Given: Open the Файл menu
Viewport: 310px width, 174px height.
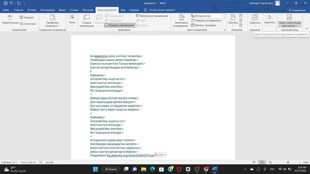Looking at the screenshot, I should click(x=6, y=10).
